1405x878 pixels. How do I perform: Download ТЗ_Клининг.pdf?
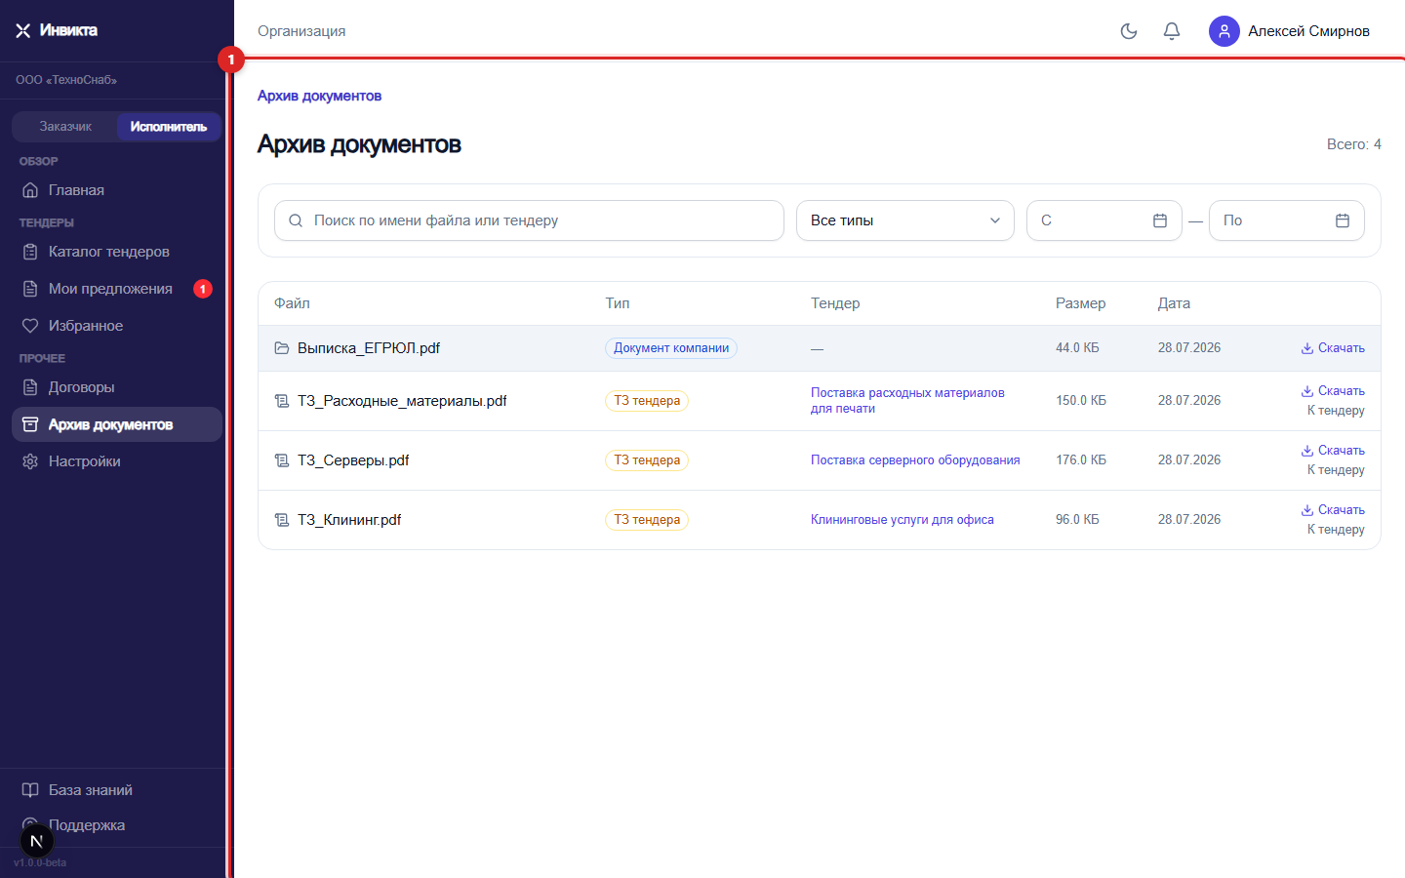pos(1333,510)
